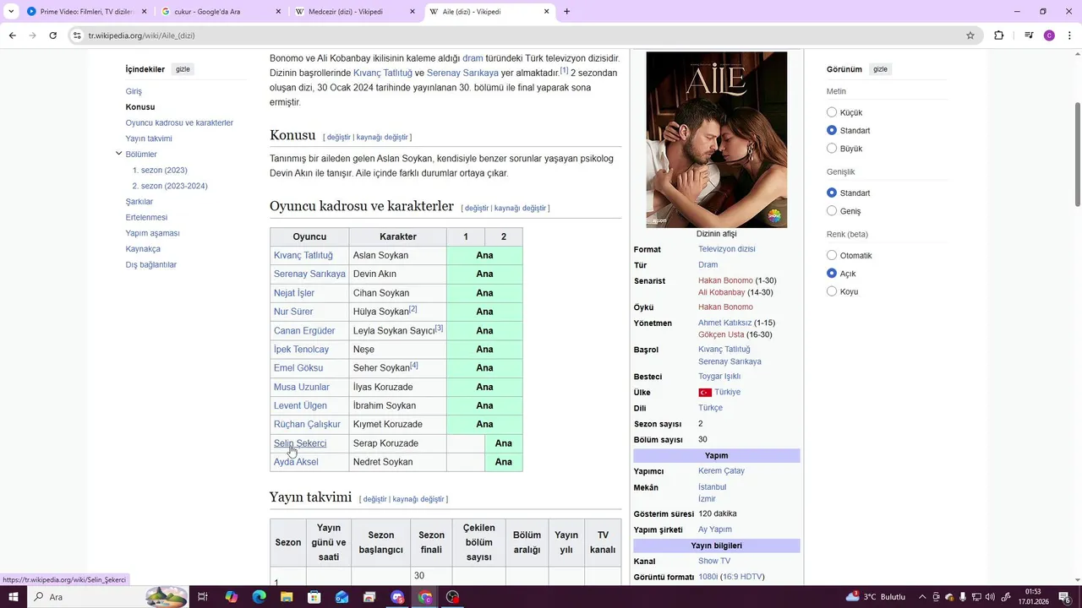
Task: Close the Medcezir (dizi) tab
Action: click(x=413, y=12)
